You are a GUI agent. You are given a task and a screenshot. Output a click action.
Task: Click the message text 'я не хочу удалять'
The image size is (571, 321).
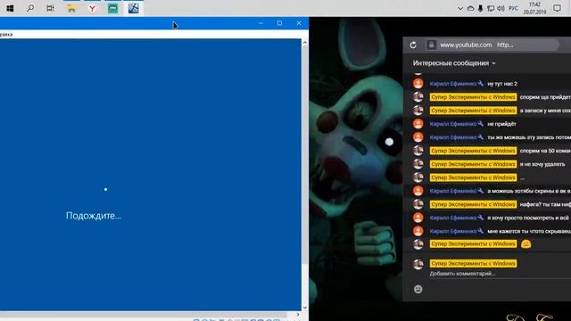542,164
